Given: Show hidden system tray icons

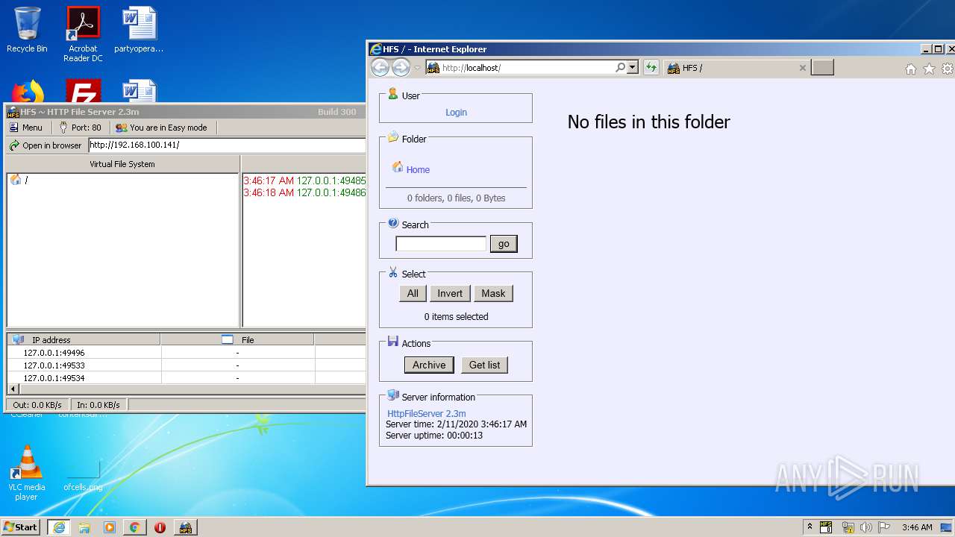Looking at the screenshot, I should click(810, 527).
